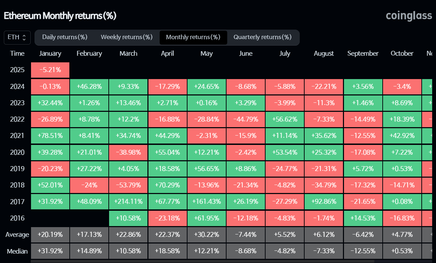
Task: Click the October column header
Action: pyautogui.click(x=402, y=54)
